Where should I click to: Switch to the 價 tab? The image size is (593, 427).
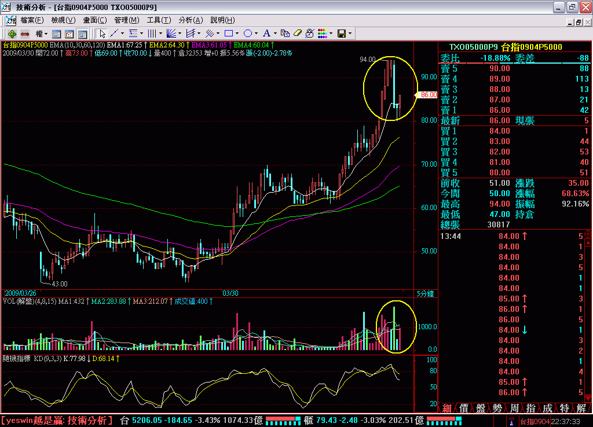click(x=464, y=408)
